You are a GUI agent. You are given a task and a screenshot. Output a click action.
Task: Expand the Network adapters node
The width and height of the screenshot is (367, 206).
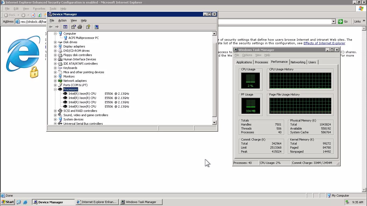tap(55, 81)
